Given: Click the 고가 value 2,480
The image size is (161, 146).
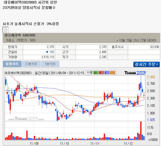Looking at the screenshot, I should tap(103, 52).
